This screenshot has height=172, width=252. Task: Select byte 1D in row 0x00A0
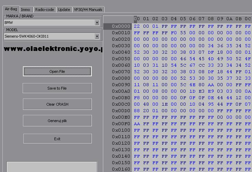coord(192,91)
